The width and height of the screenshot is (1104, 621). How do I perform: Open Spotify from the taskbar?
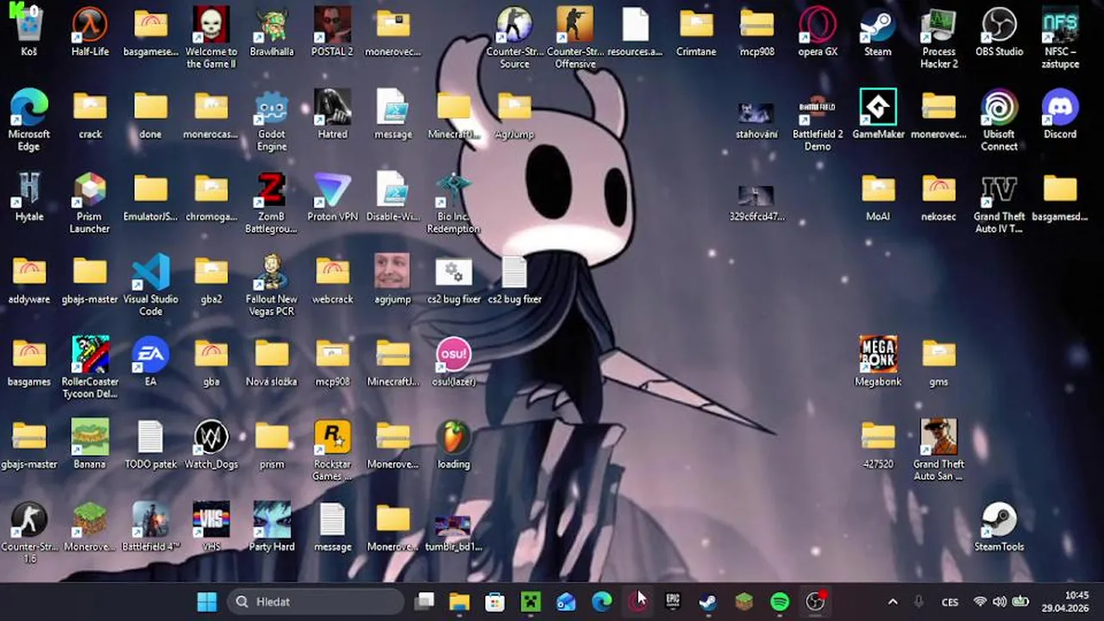click(x=780, y=601)
